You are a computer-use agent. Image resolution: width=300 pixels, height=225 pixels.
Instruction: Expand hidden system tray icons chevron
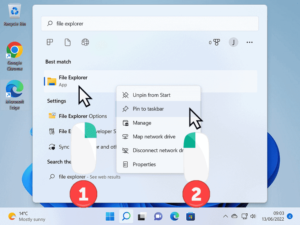[225, 216]
